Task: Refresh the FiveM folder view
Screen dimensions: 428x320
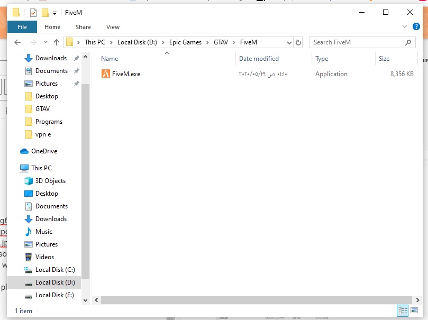Action: click(298, 42)
